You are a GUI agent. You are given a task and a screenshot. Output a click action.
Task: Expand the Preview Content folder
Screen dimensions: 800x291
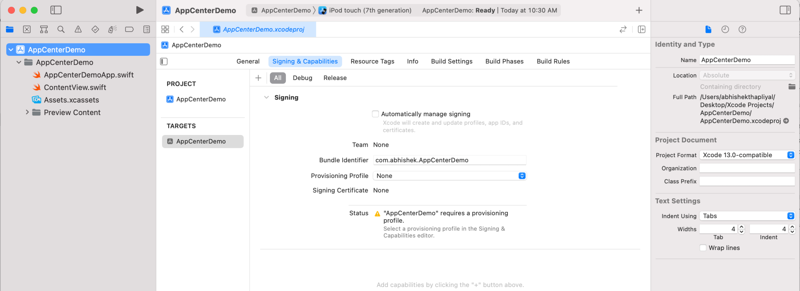tap(27, 112)
